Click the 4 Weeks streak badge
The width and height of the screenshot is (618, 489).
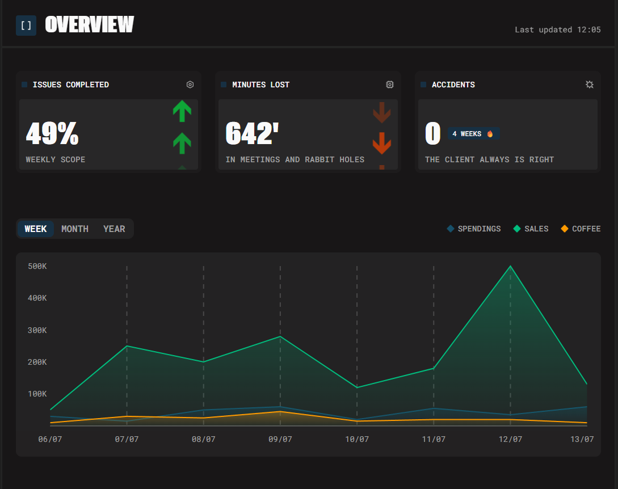(x=473, y=134)
